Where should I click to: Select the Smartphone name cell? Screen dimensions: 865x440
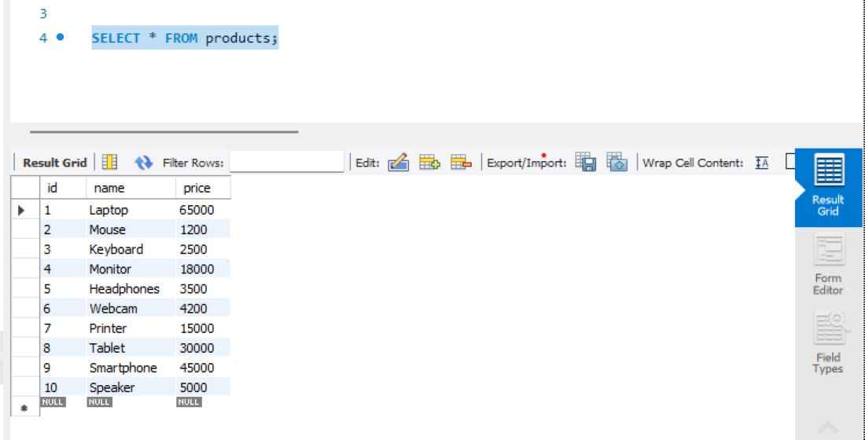tap(131, 368)
